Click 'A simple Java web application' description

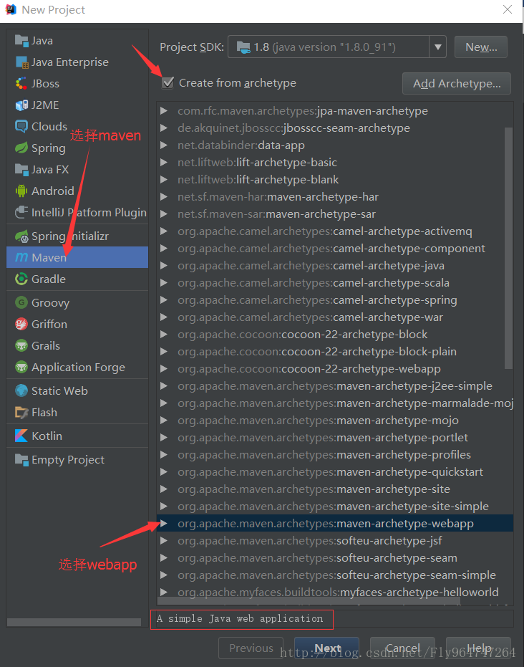coord(240,618)
